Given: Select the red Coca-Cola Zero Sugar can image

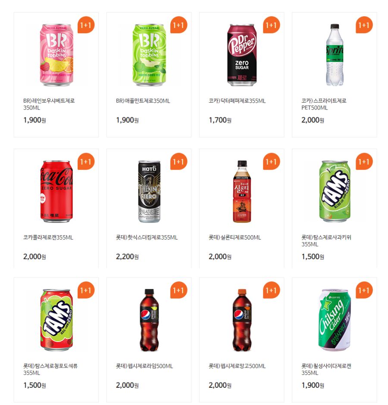Looking at the screenshot, I should [56, 191].
